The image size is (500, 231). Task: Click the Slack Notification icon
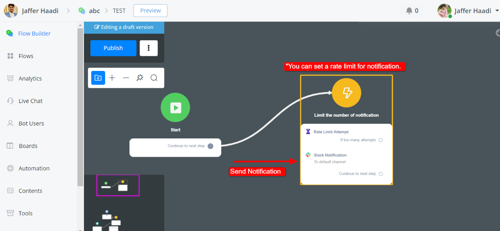[308, 155]
